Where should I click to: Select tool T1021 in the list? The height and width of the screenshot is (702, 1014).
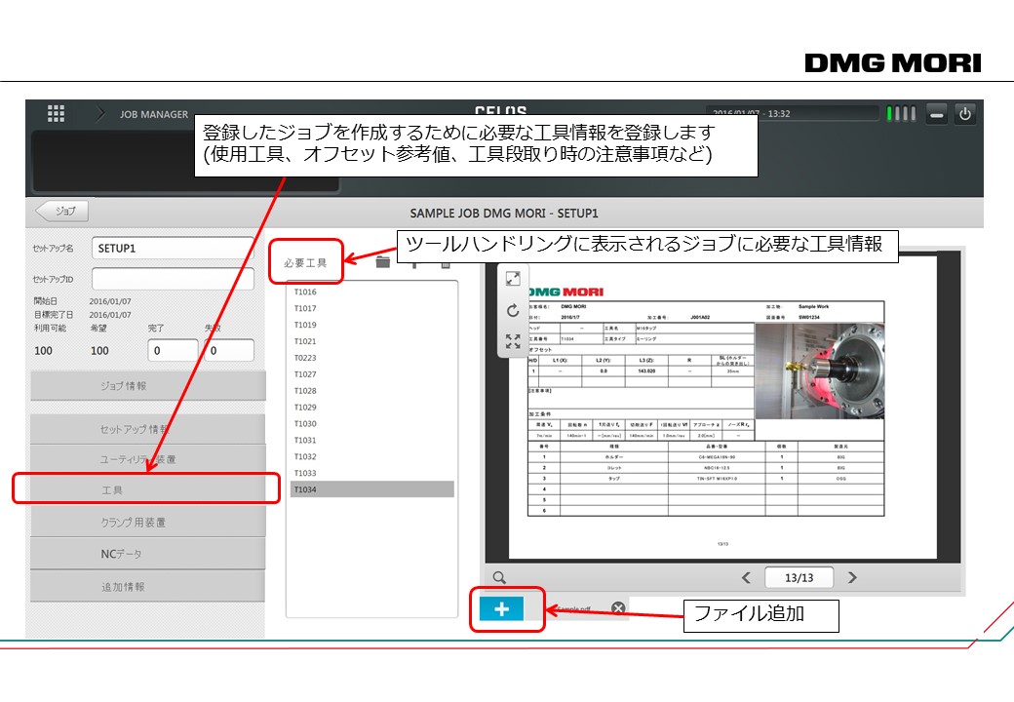[371, 341]
